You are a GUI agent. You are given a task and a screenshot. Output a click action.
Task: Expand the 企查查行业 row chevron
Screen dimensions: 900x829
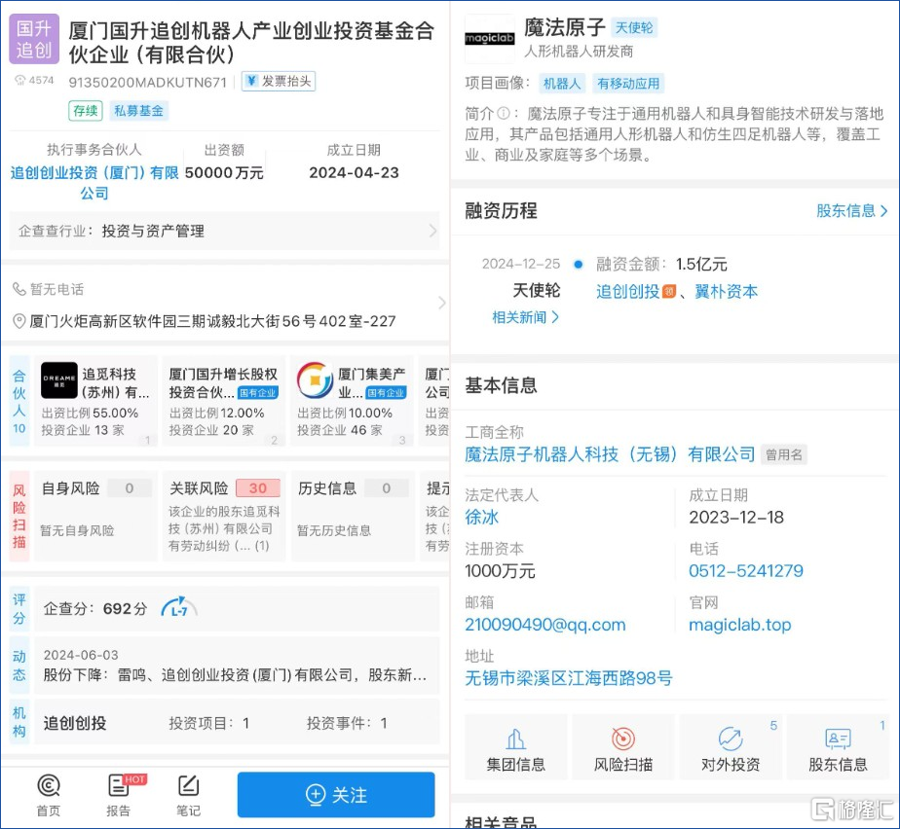(x=432, y=231)
